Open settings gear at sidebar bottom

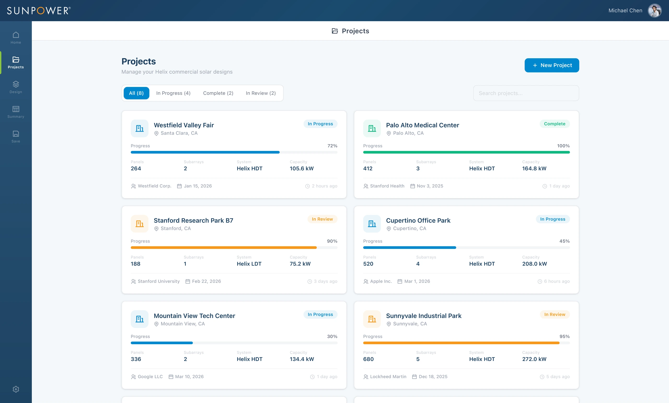[16, 389]
